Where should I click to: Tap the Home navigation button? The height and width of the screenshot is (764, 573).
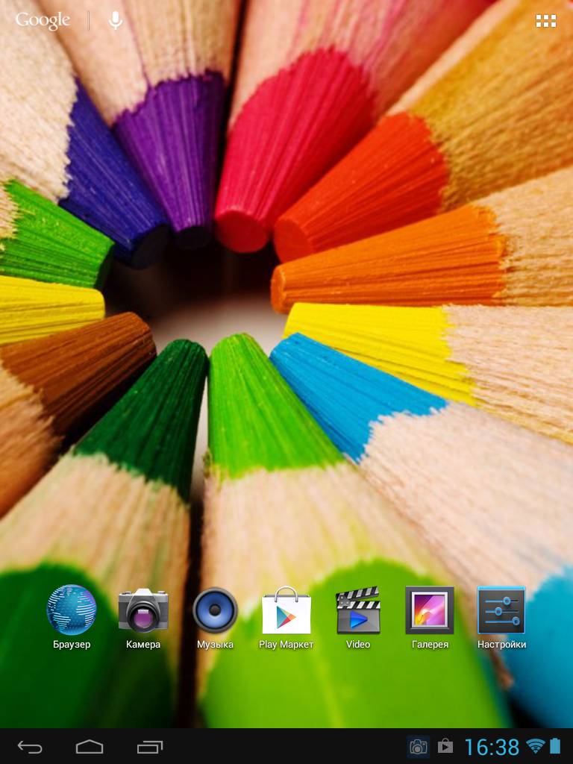90,746
